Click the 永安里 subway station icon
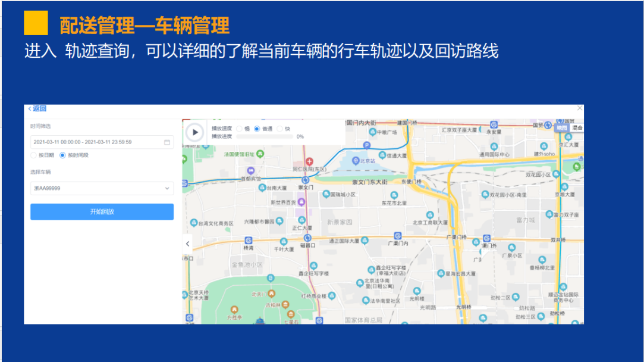This screenshot has height=362, width=644. point(494,124)
